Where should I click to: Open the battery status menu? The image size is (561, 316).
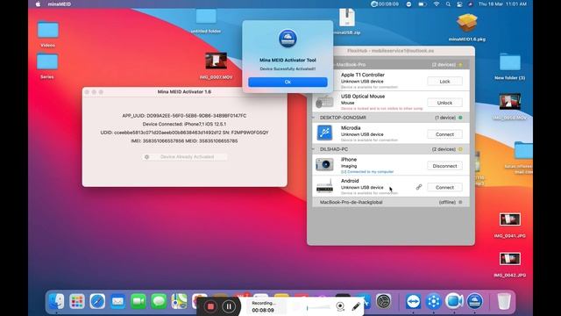click(x=423, y=4)
